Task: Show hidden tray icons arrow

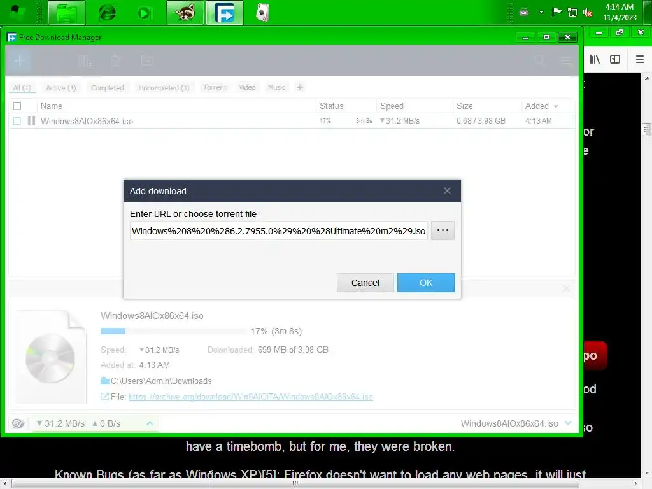Action: [541, 13]
